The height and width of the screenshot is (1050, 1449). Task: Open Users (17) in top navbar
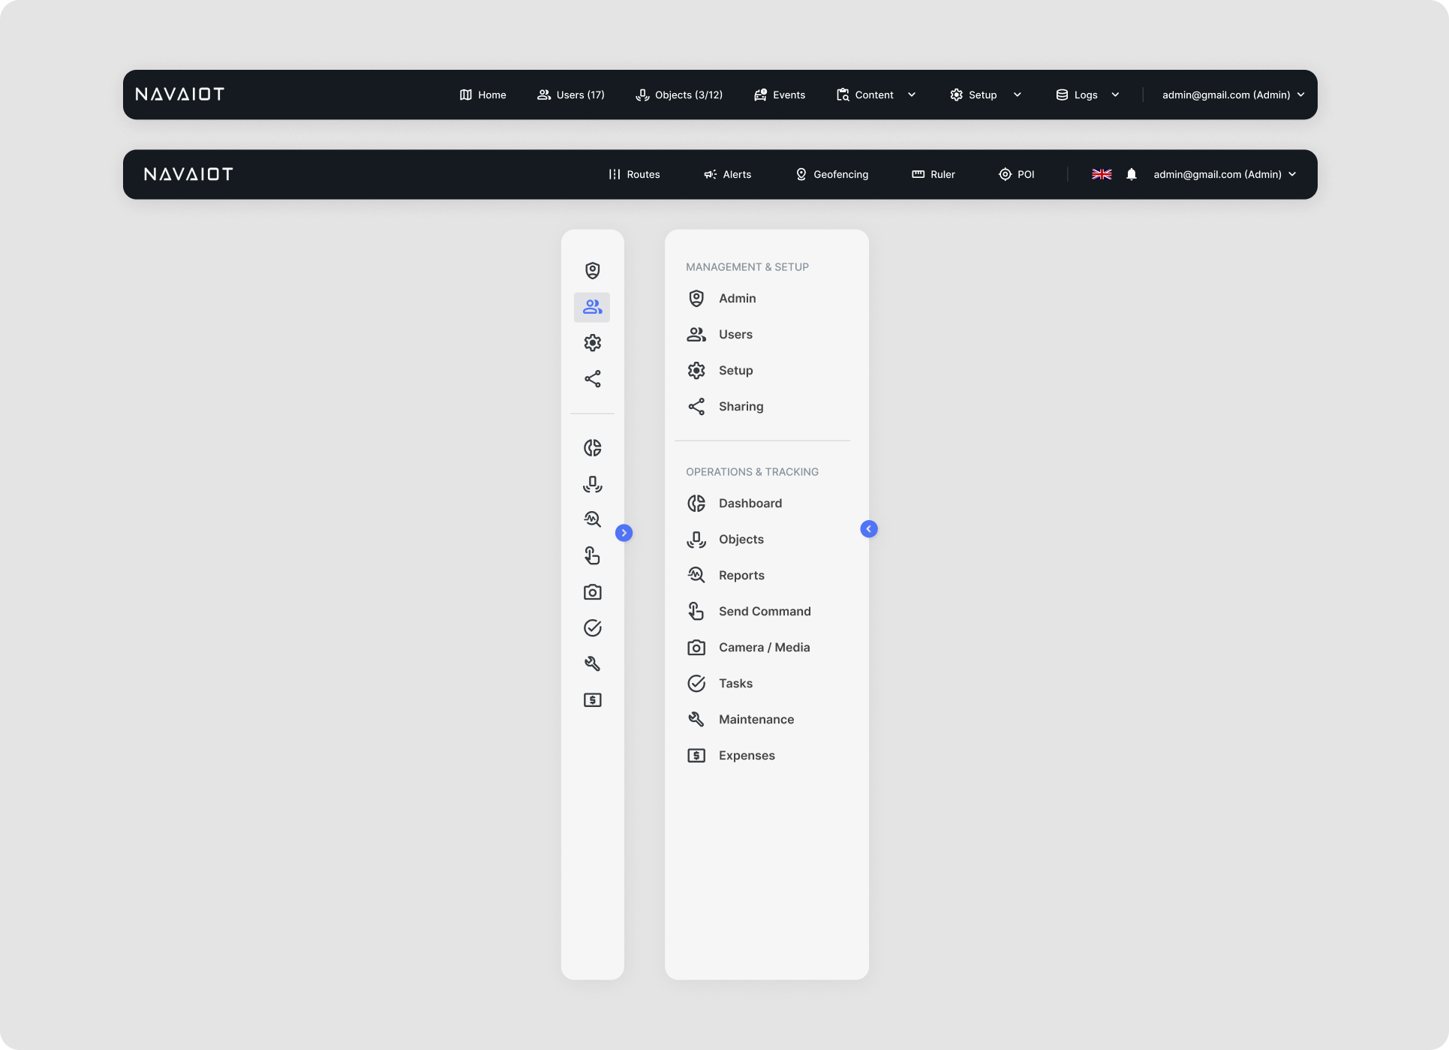pyautogui.click(x=570, y=95)
